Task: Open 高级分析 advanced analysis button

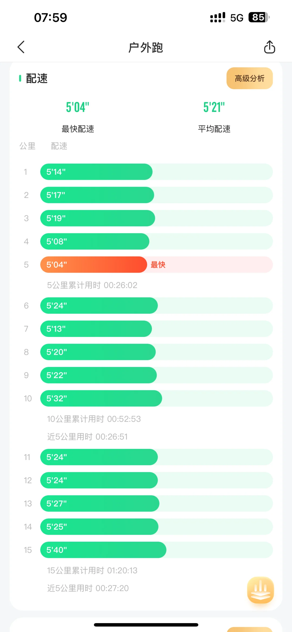Action: coord(250,78)
